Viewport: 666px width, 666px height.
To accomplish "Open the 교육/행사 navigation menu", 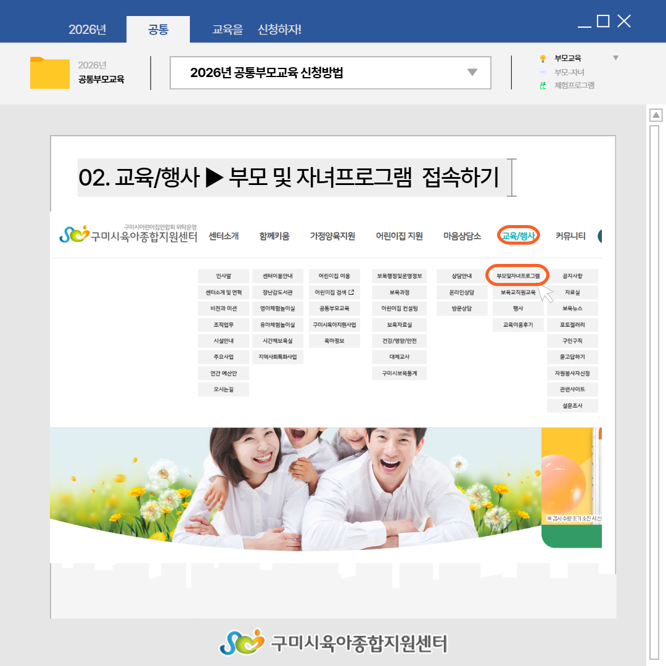I will pos(518,236).
